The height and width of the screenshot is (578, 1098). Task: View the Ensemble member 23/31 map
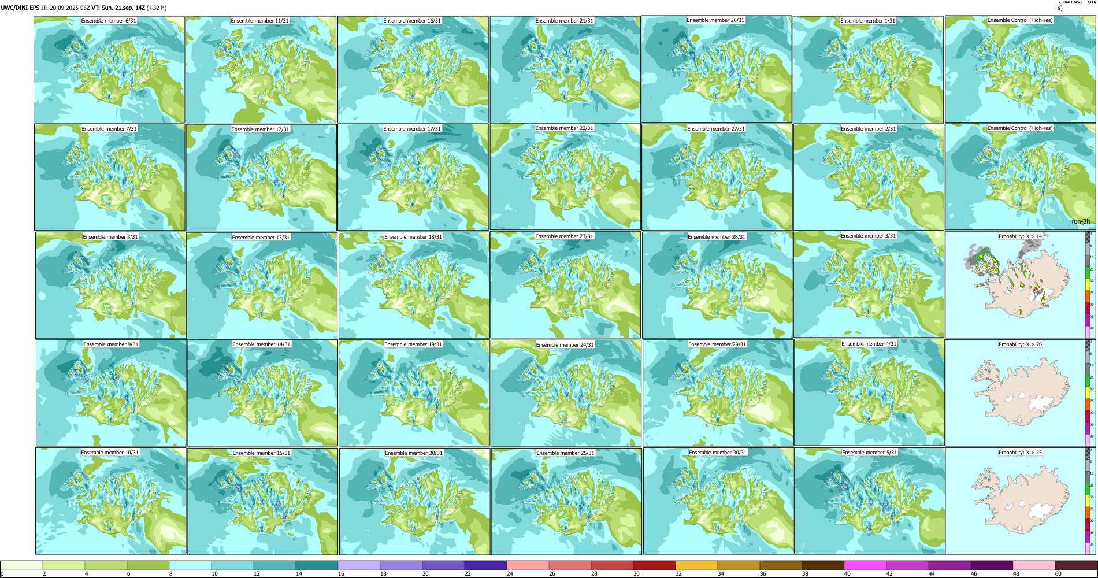pos(565,285)
